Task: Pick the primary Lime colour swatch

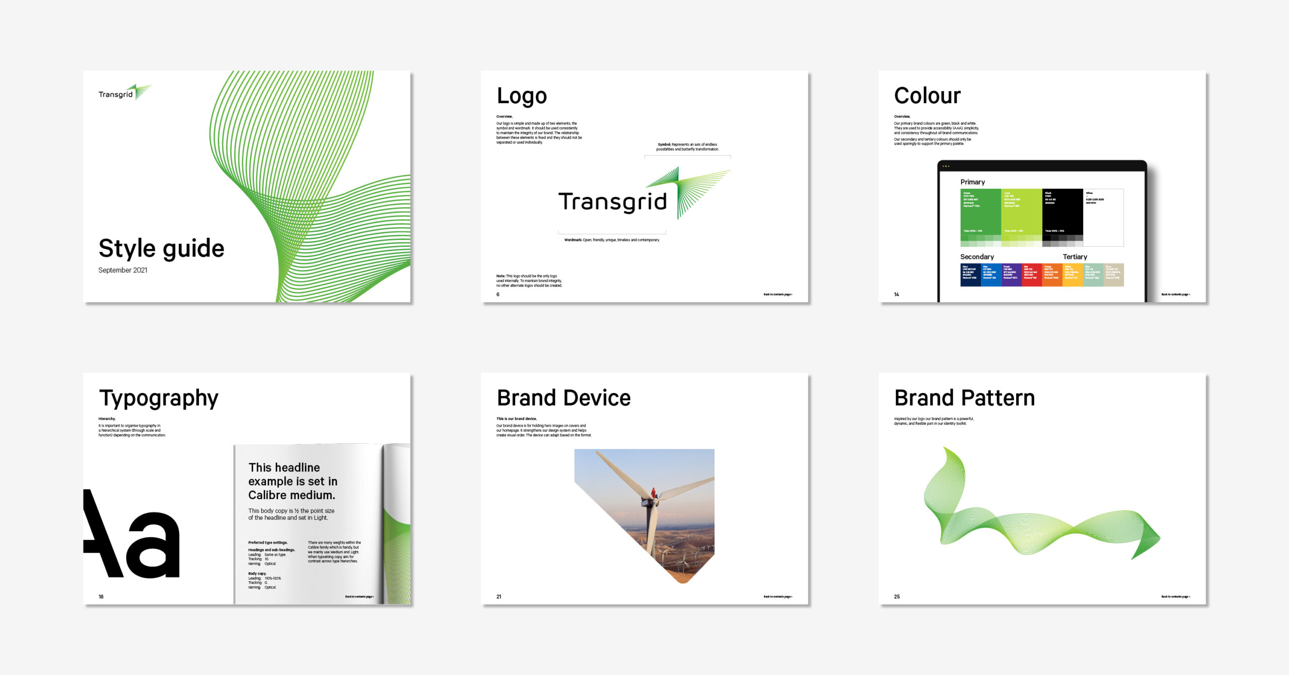Action: (1022, 218)
